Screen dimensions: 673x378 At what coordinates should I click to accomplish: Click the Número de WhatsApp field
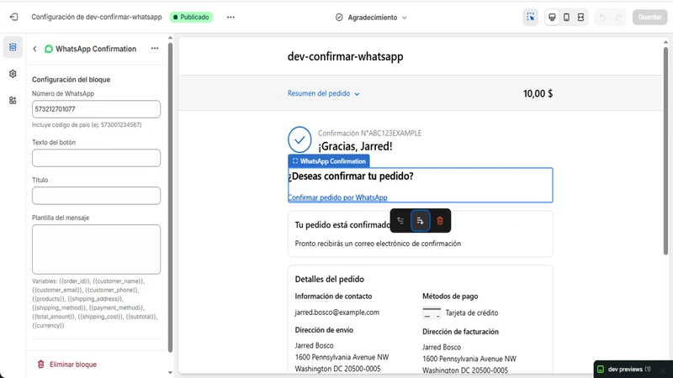96,109
